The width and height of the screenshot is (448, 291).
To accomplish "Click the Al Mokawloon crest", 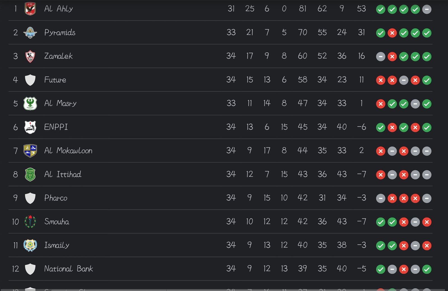I will click(30, 151).
